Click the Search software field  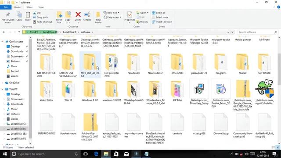258,32
